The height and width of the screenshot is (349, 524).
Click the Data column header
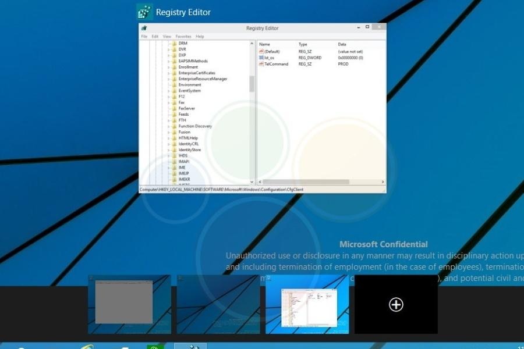coord(342,44)
